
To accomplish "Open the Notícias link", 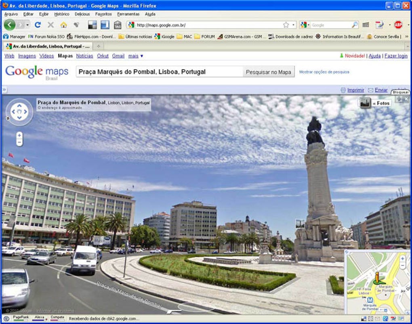I will [84, 56].
